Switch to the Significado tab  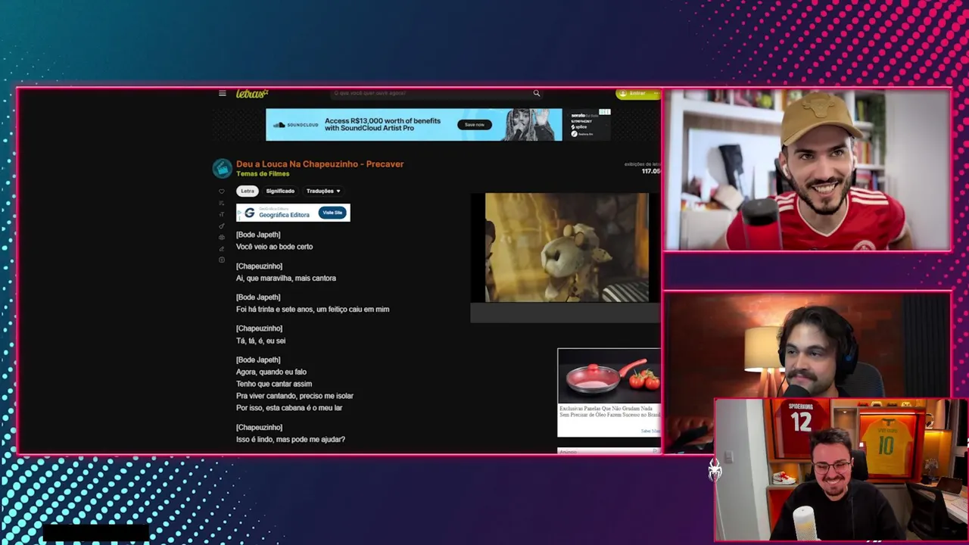280,191
